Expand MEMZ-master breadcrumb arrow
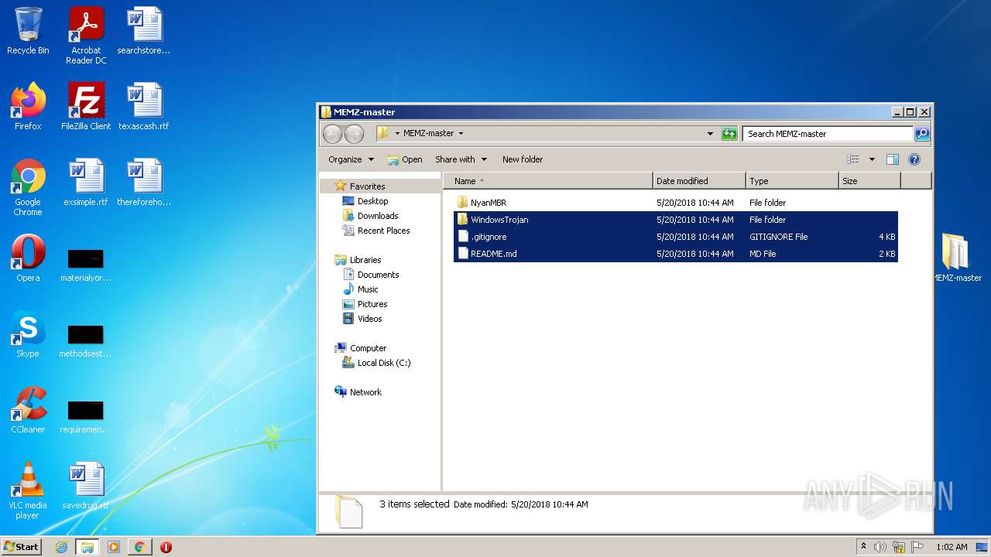The width and height of the screenshot is (991, 557). point(461,134)
